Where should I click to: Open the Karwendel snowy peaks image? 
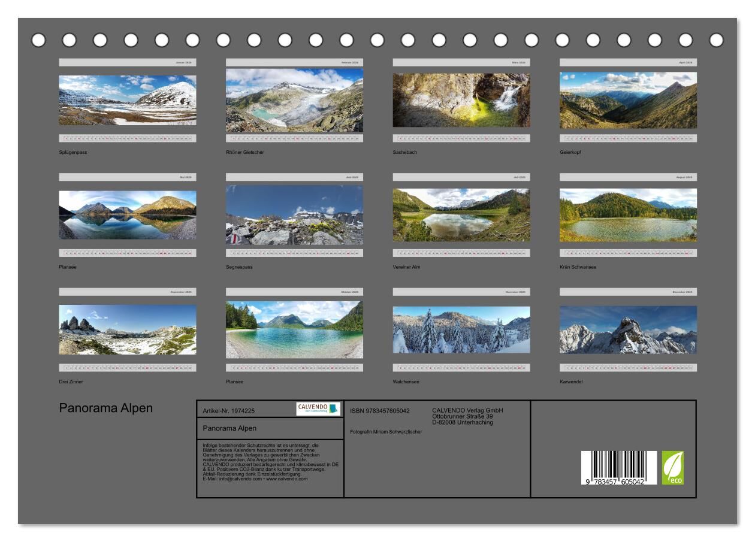point(628,329)
